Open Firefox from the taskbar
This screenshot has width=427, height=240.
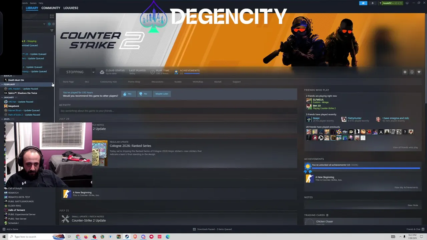pos(86,237)
